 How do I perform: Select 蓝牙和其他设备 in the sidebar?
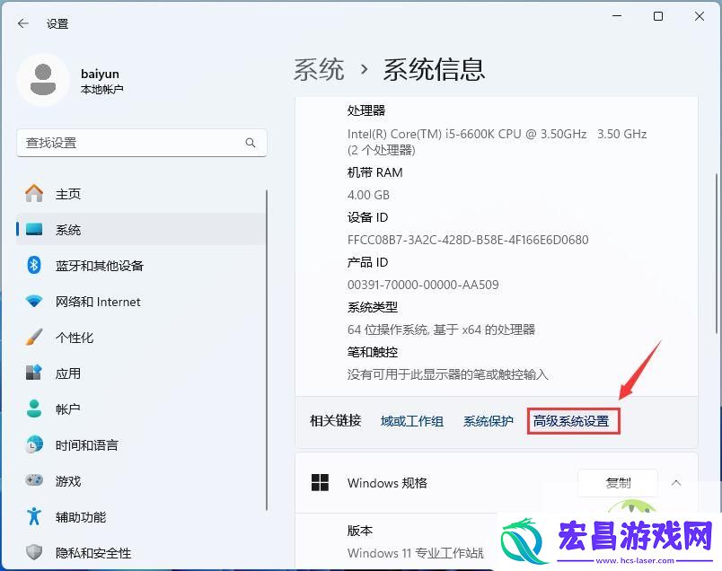(141, 265)
